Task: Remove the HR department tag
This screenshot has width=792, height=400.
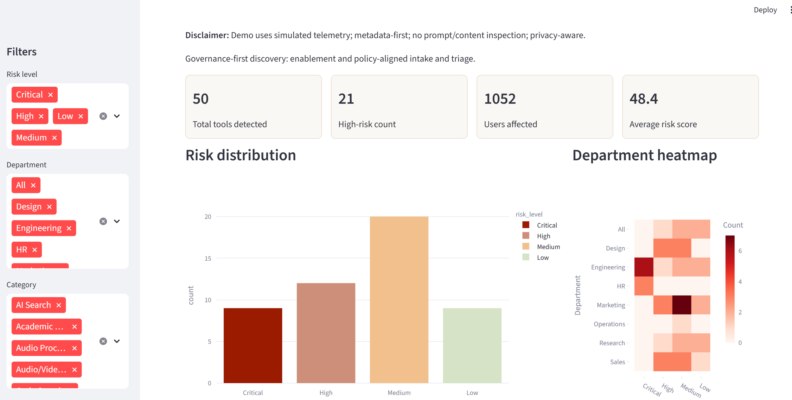Action: click(35, 250)
